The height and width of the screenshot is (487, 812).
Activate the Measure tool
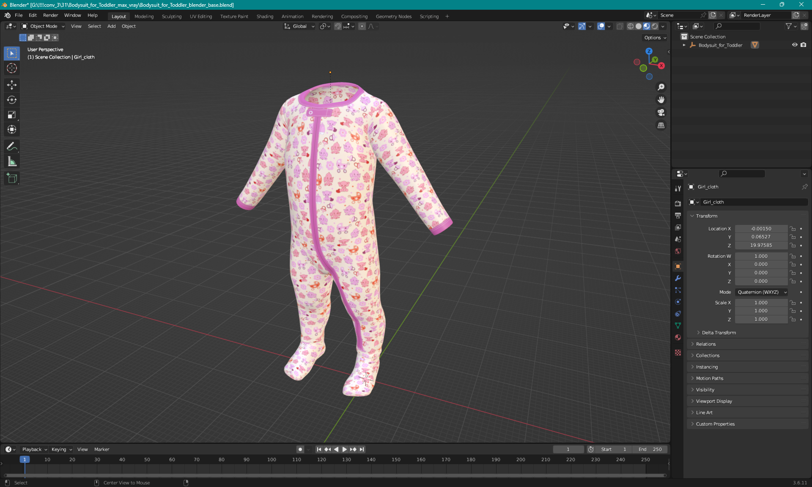(x=12, y=161)
